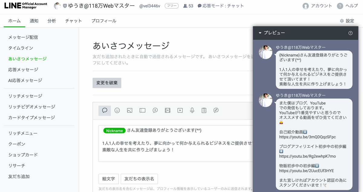Select the rich message plus-bubble icon
This screenshot has height=192, width=363.
pos(155,110)
